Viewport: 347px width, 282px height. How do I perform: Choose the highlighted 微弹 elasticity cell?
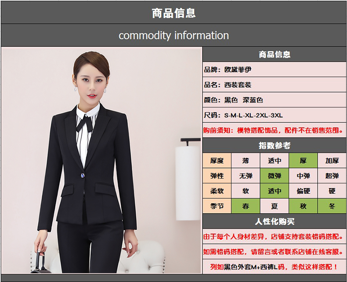click(275, 176)
